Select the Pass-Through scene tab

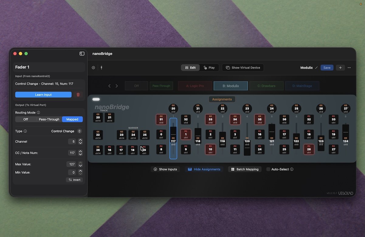[x=161, y=86]
